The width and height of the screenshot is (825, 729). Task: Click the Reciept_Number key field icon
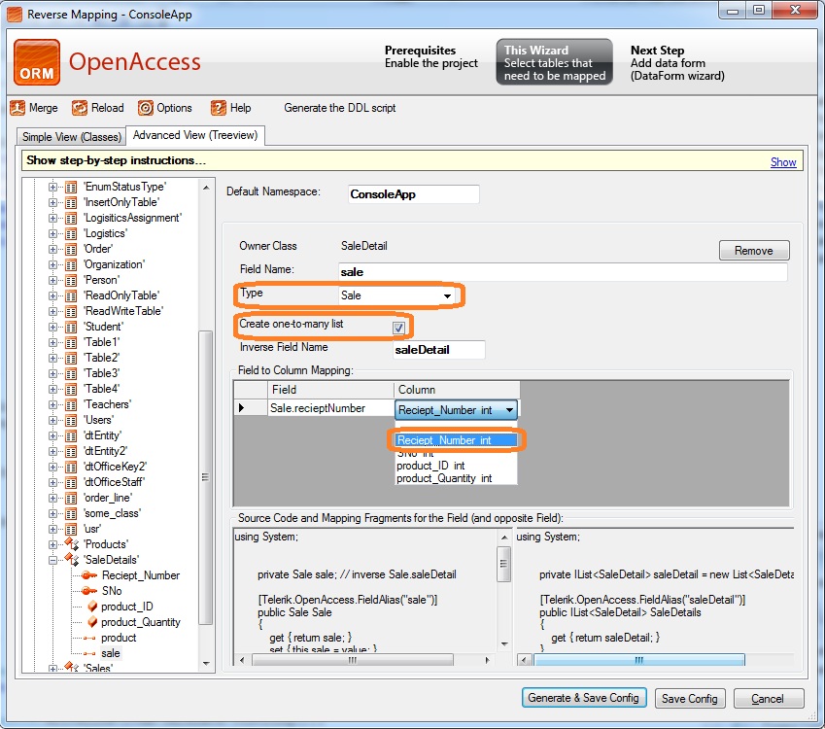pos(89,575)
